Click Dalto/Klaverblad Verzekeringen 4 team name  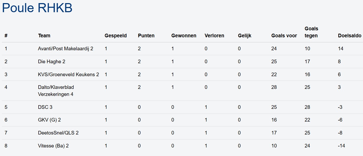click(56, 91)
